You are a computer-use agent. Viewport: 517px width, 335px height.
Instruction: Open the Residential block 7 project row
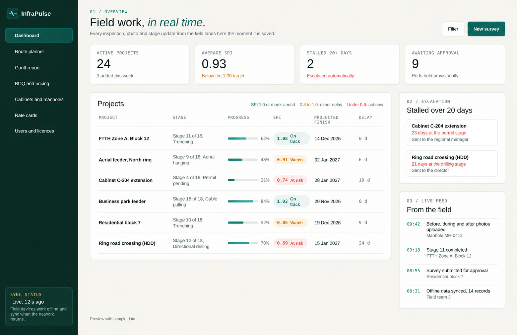point(241,222)
